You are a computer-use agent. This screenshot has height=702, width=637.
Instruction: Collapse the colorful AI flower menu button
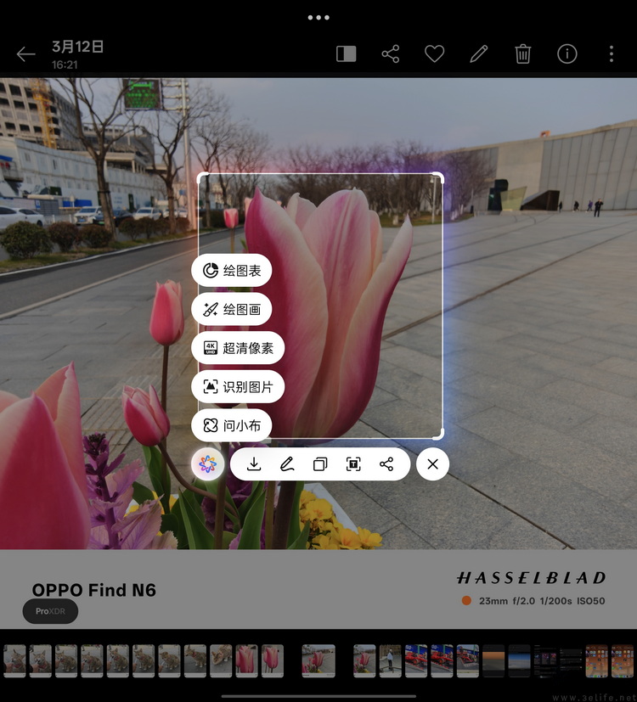click(x=208, y=464)
